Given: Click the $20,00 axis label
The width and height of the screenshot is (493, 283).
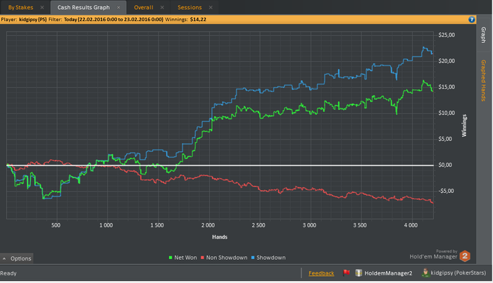Looking at the screenshot, I should 447,61.
